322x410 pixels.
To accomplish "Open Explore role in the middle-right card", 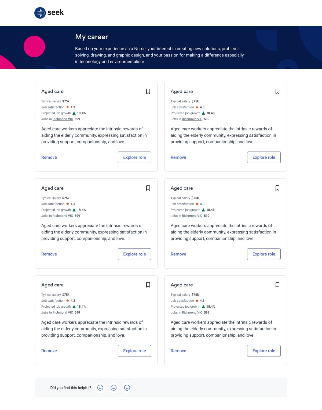I will click(264, 254).
